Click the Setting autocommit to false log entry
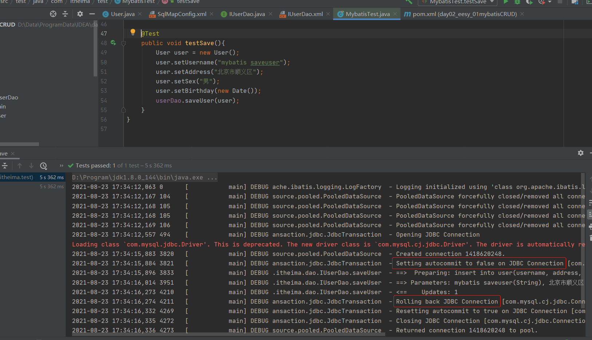 point(479,263)
